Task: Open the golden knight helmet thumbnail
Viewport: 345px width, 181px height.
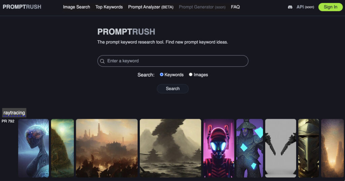Action: coord(309,148)
